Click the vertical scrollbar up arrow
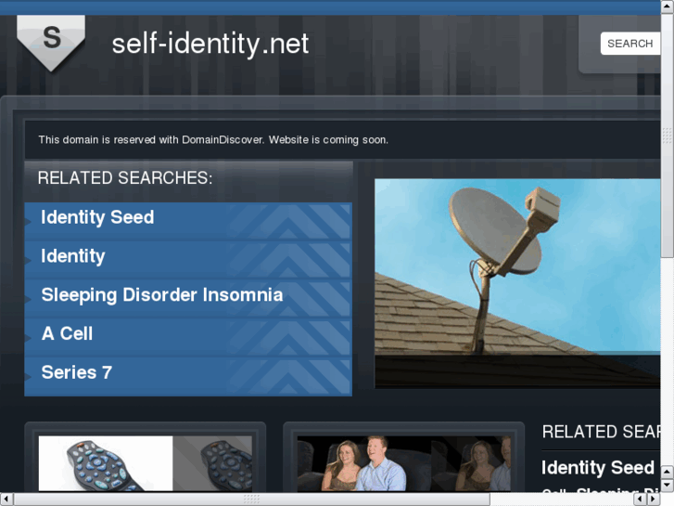This screenshot has width=674, height=506. click(x=668, y=6)
